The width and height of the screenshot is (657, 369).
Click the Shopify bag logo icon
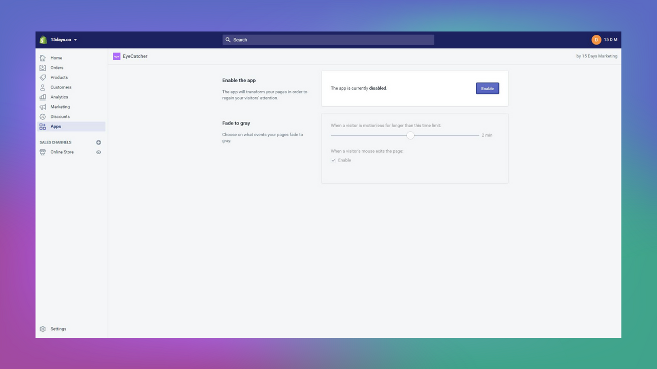pos(43,39)
